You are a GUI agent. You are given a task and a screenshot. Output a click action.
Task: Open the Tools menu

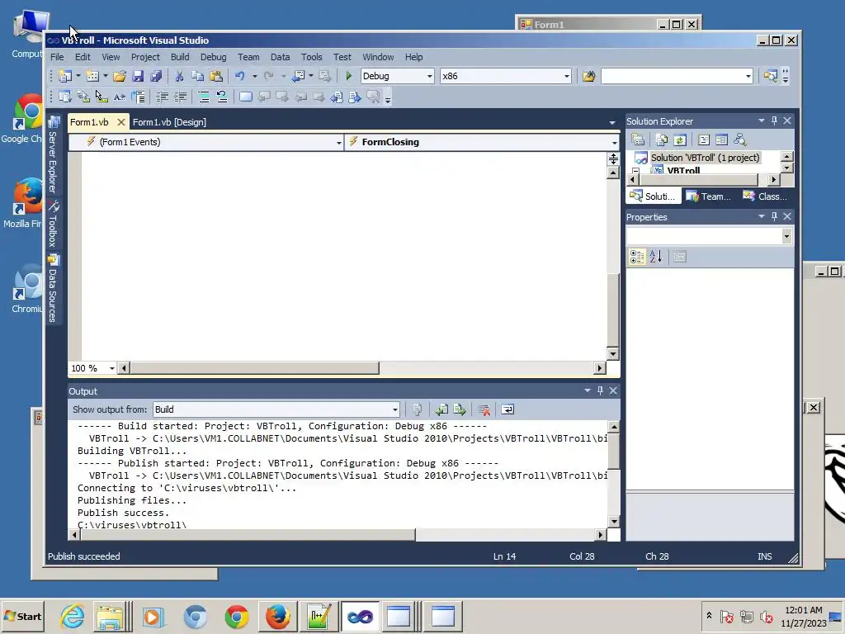coord(311,57)
